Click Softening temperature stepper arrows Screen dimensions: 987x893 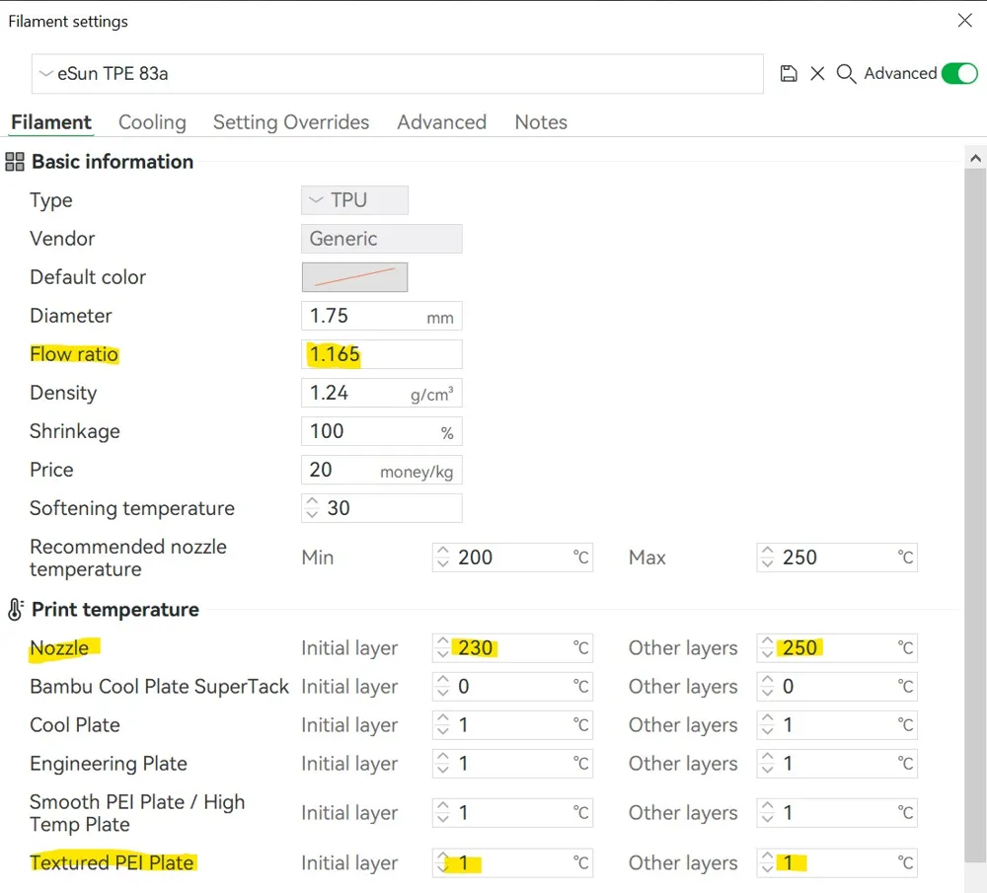pyautogui.click(x=312, y=508)
